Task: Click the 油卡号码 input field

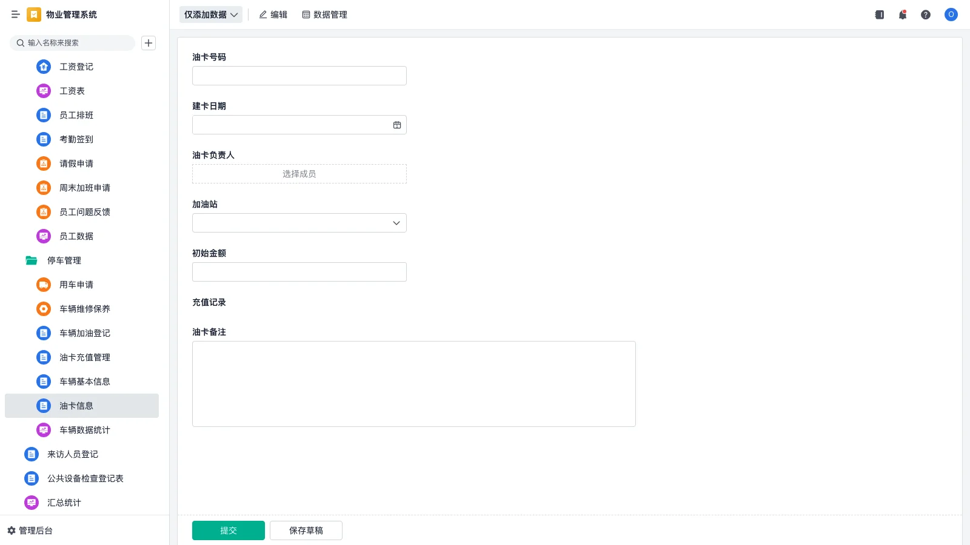Action: (299, 76)
